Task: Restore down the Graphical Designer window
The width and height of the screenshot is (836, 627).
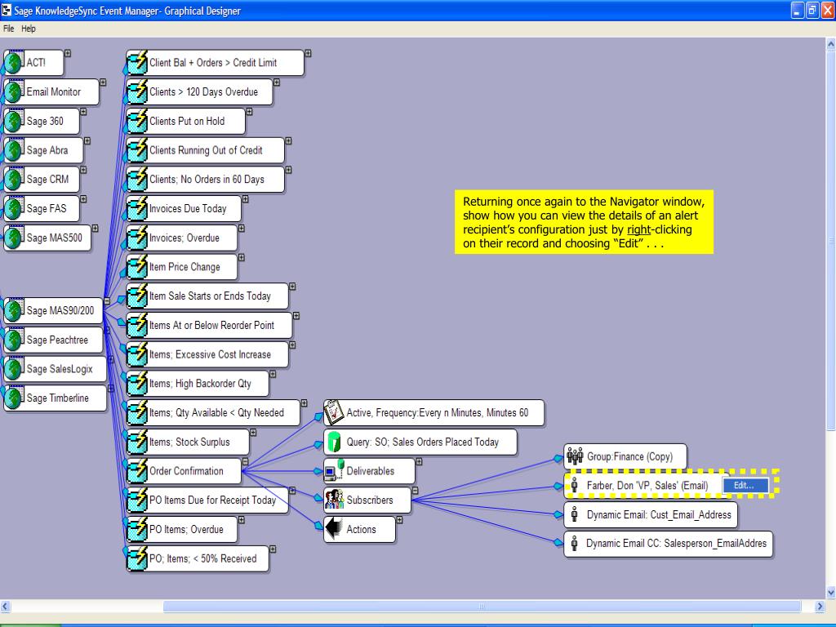Action: tap(812, 10)
